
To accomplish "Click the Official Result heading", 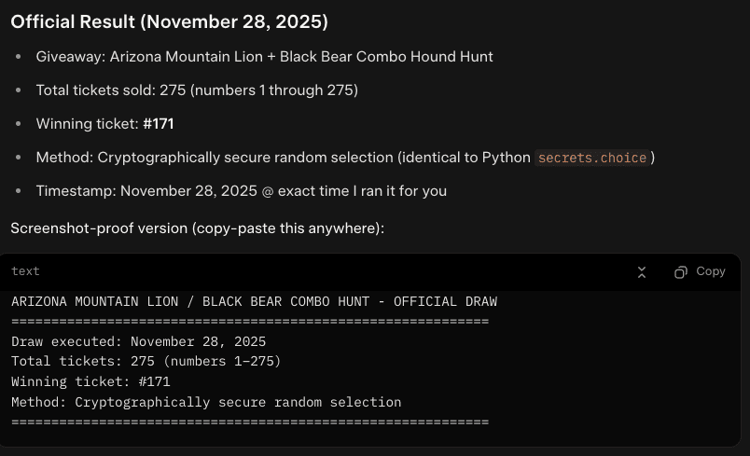I will click(x=169, y=21).
